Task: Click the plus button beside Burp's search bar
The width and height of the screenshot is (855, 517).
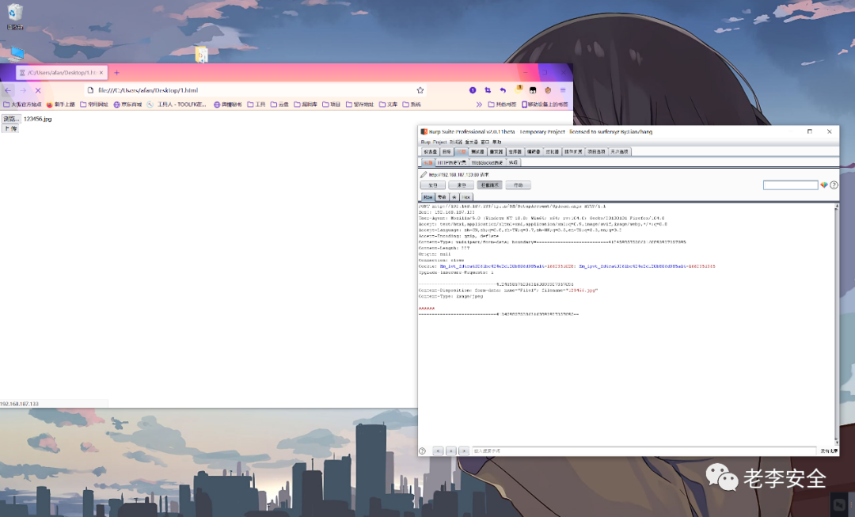Action: (451, 451)
